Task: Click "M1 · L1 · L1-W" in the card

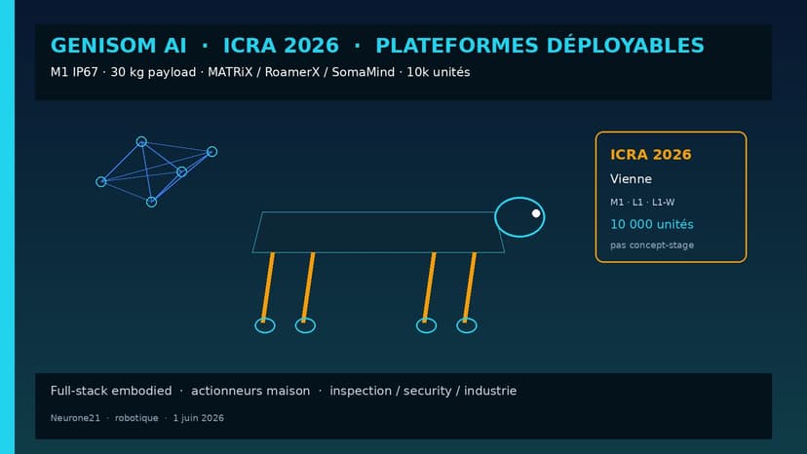Action: (642, 203)
